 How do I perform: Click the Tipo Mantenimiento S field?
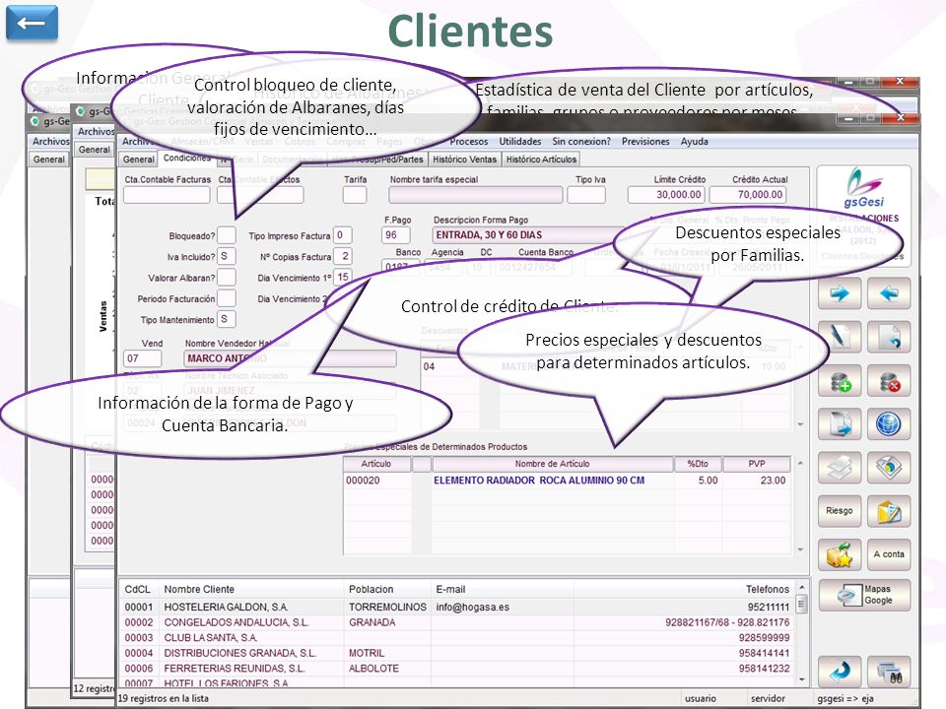[x=227, y=319]
